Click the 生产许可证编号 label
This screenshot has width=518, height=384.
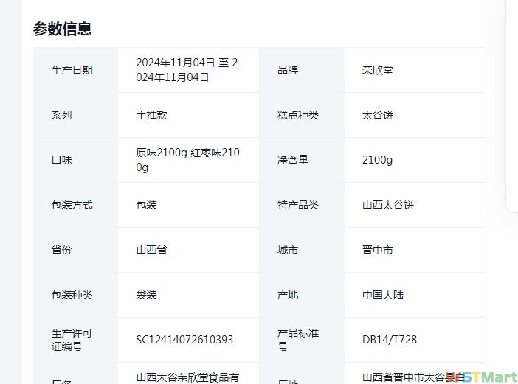pyautogui.click(x=72, y=340)
